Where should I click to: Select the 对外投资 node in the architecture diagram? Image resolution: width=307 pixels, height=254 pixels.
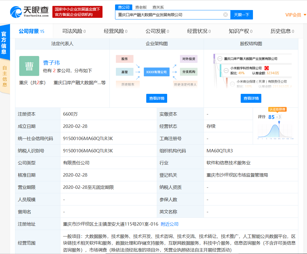pyautogui.click(x=188, y=59)
